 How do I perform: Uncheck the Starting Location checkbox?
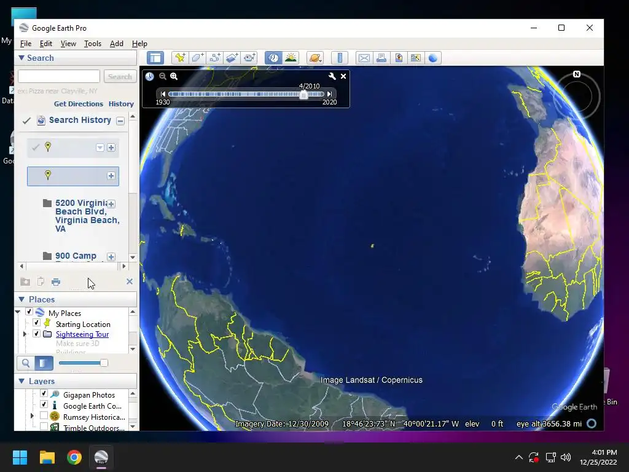(36, 323)
